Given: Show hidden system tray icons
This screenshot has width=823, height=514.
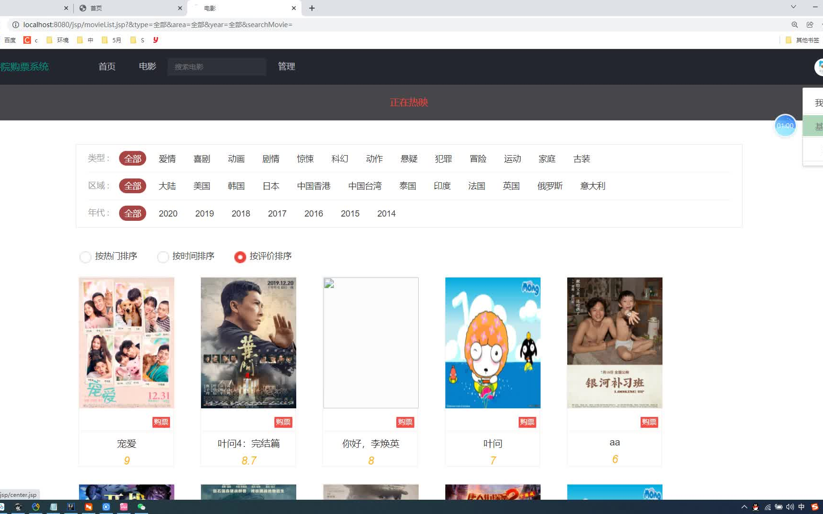Looking at the screenshot, I should point(744,507).
